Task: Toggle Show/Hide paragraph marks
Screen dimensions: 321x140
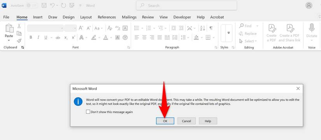Action: [x=211, y=28]
